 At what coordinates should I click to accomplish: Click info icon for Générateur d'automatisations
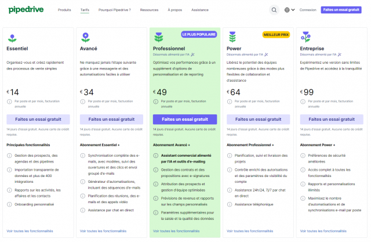click(82, 182)
